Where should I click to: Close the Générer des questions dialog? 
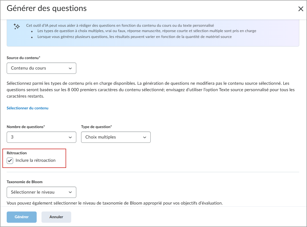tap(301, 9)
